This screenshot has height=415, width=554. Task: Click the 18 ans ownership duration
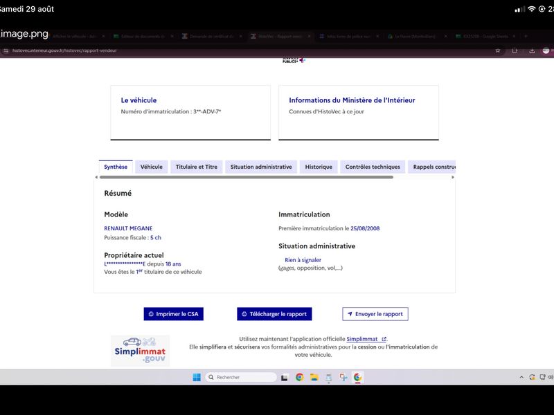[x=173, y=264]
